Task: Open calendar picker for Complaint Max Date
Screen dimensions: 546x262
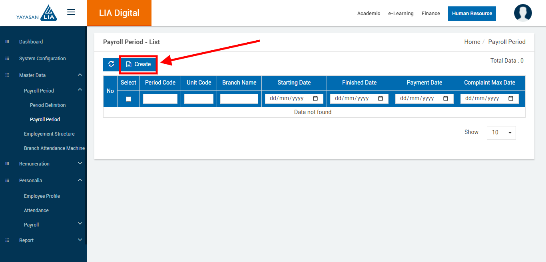Action: 511,98
